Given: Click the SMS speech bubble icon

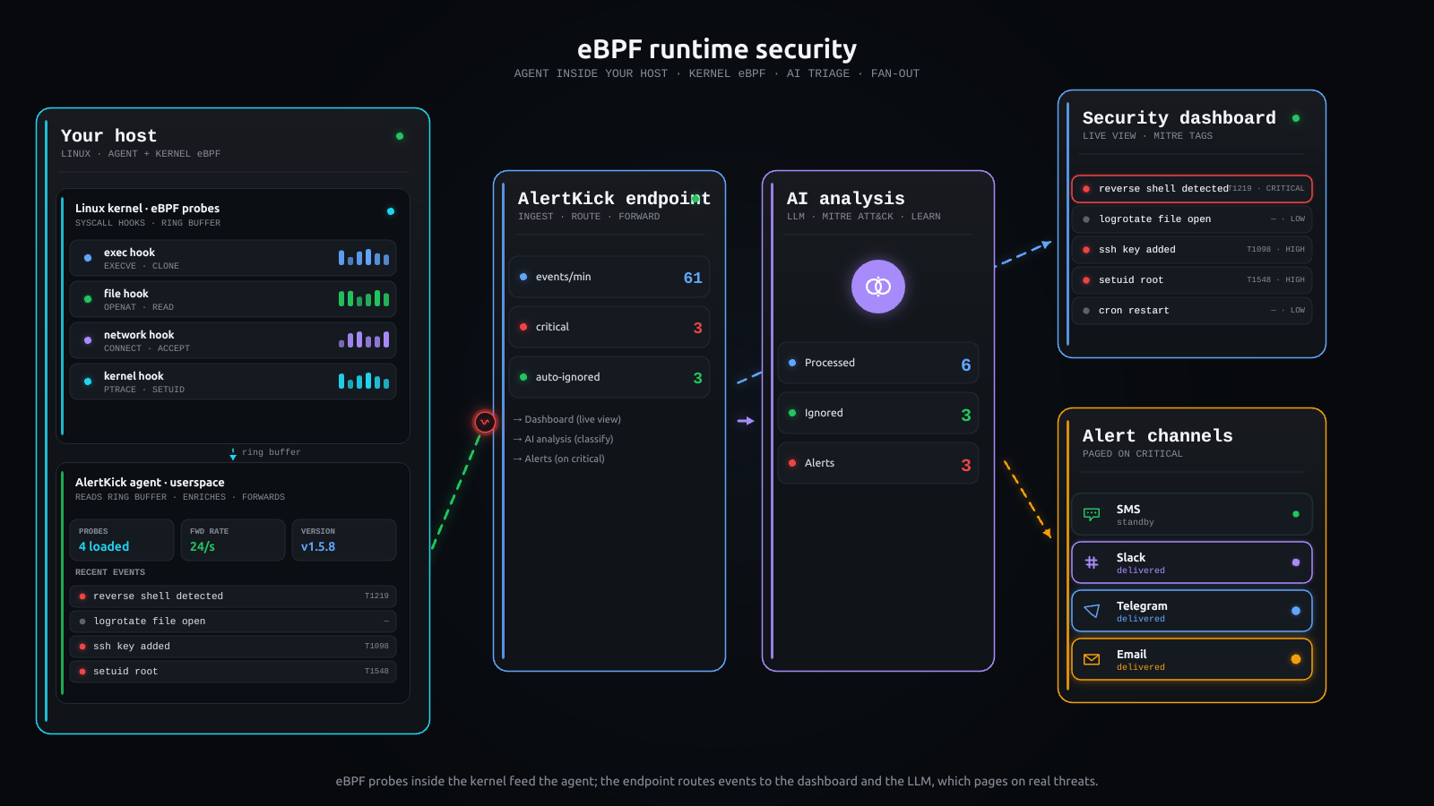Looking at the screenshot, I should [x=1092, y=514].
